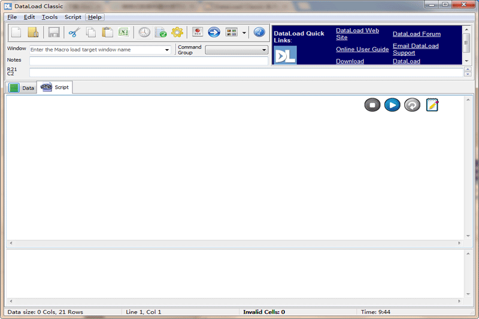
Task: Open the Help menu
Action: 95,17
